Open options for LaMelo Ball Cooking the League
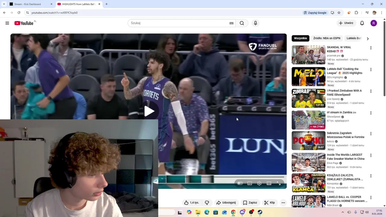386x217 pixels. click(x=371, y=70)
